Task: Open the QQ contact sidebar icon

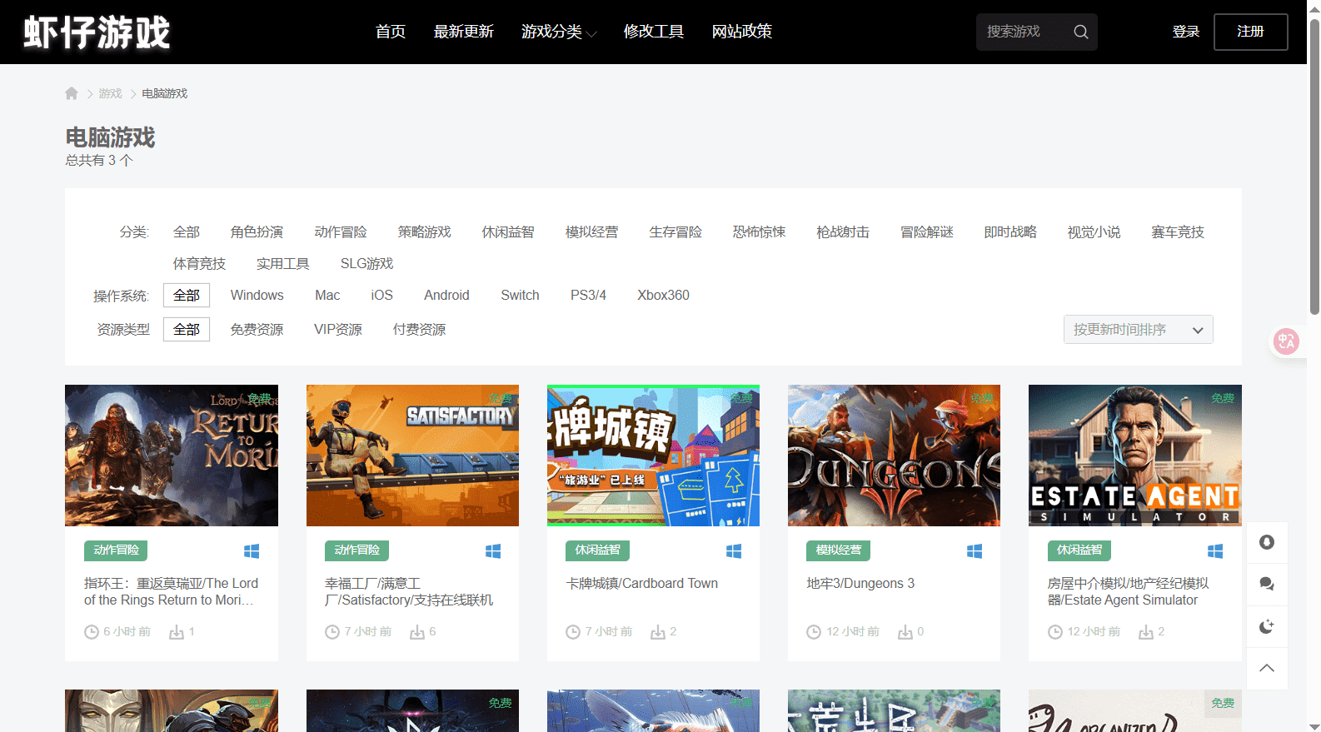Action: 1267,542
